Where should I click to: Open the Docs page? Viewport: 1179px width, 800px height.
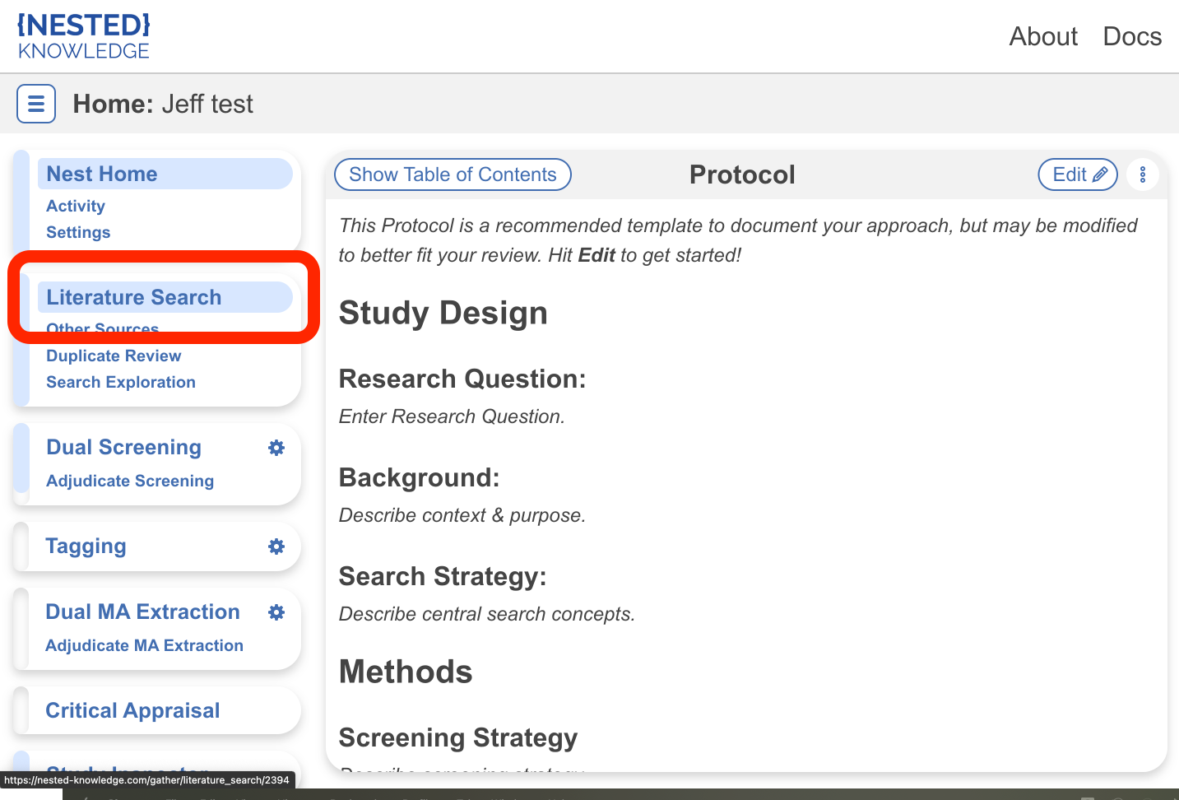[1131, 37]
